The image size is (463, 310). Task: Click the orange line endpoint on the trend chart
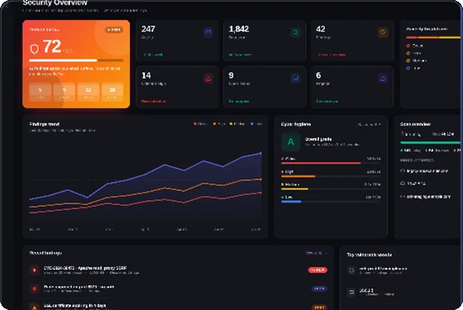[x=261, y=179]
